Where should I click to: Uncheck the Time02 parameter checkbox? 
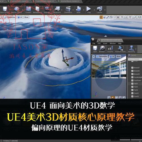[x=132, y=96]
